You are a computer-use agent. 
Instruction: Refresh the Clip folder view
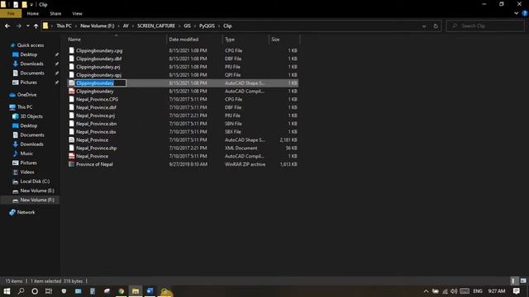436,26
